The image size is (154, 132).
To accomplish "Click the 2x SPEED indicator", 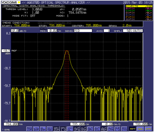I will click(x=45, y=23).
